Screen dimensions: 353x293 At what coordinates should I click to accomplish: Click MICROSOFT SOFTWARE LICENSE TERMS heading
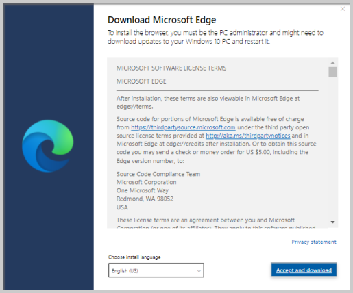[x=171, y=68]
